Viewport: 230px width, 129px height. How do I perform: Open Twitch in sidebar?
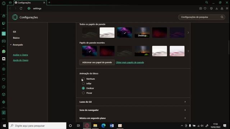click(4, 23)
